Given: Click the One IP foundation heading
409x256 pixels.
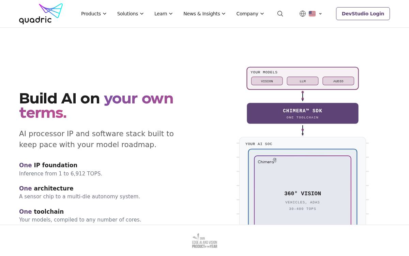Looking at the screenshot, I should pos(48,165).
